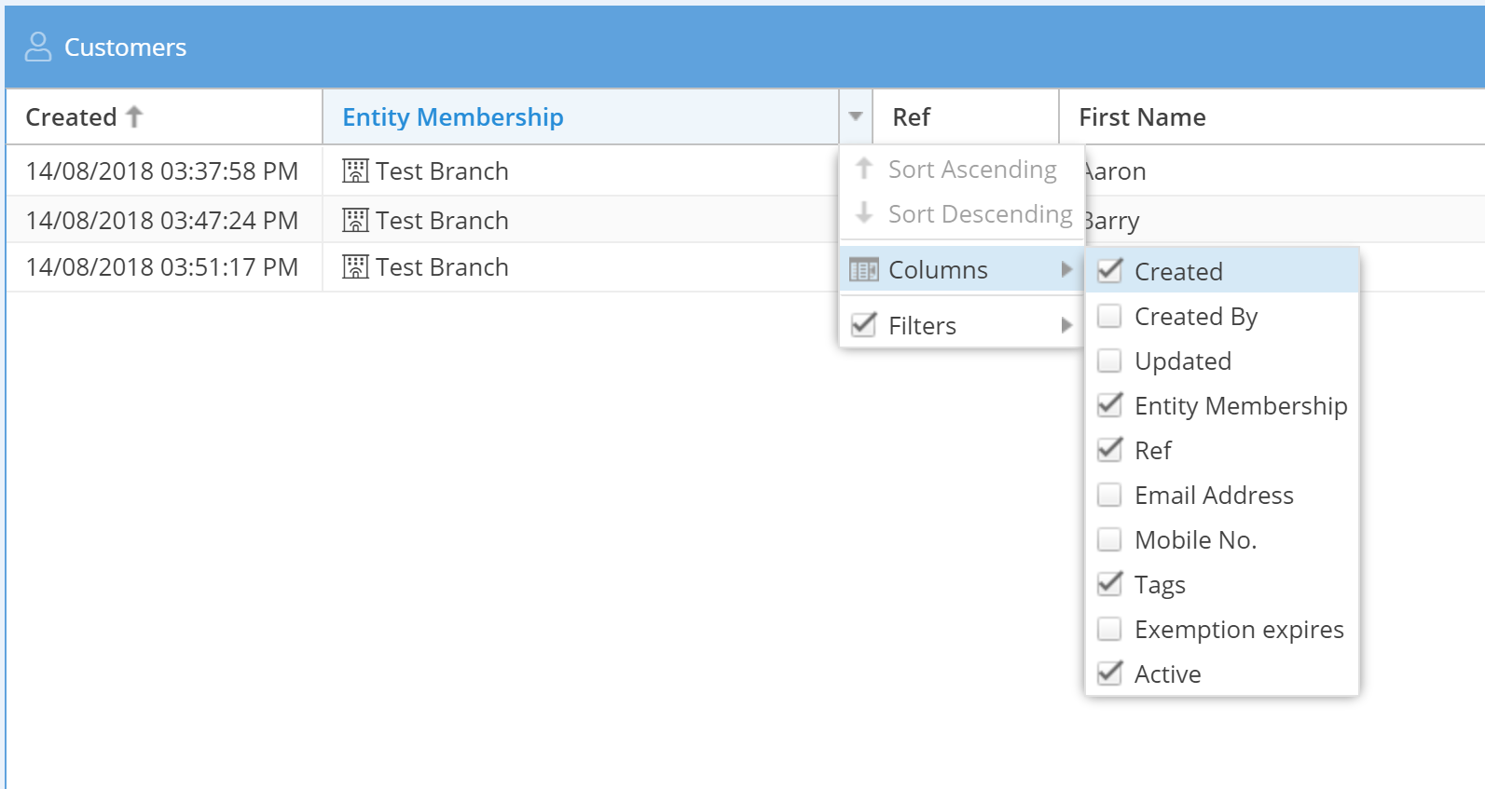
Task: Click the Sort Ascending up-arrow icon
Action: [864, 169]
